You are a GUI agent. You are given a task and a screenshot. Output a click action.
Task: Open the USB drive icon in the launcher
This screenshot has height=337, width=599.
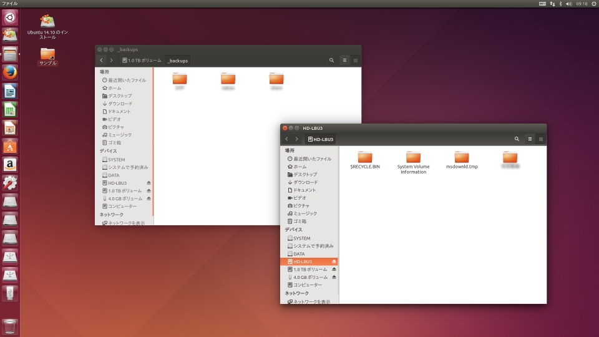[10, 293]
